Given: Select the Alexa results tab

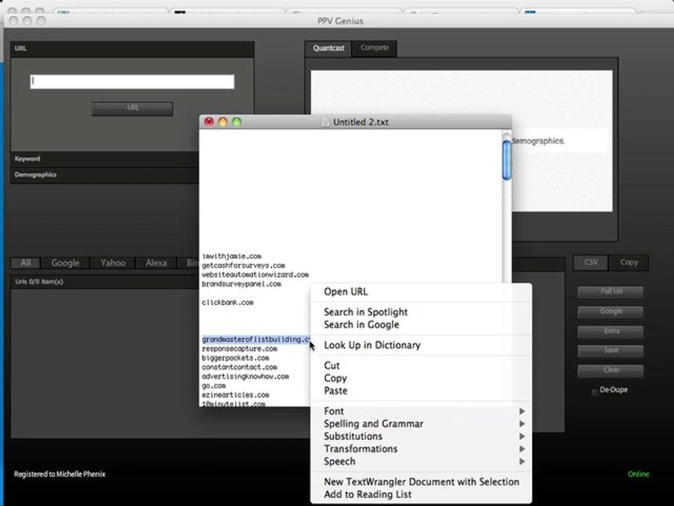Looking at the screenshot, I should click(156, 263).
